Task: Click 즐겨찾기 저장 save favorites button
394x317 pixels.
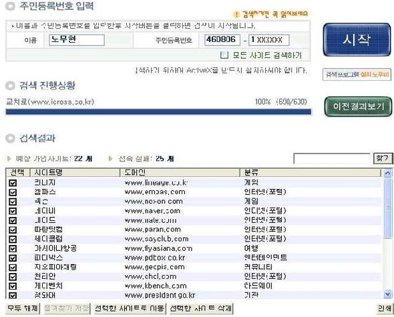Action: tap(67, 308)
